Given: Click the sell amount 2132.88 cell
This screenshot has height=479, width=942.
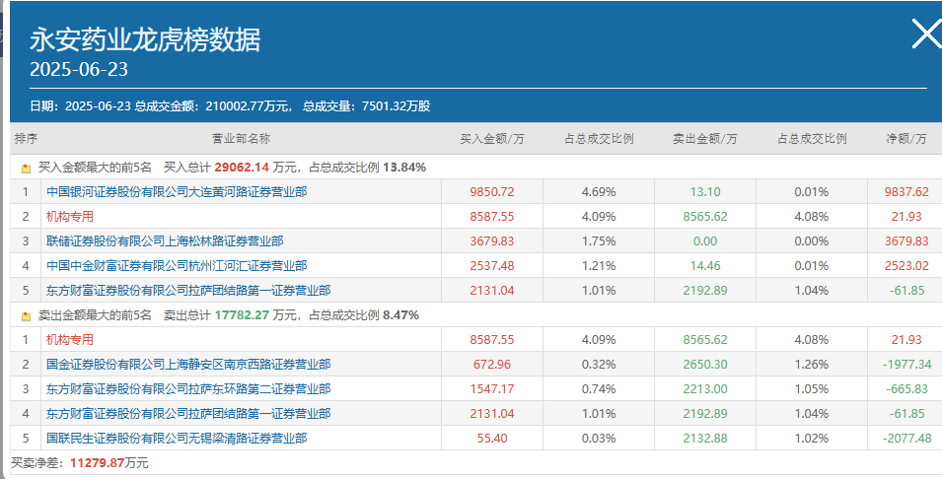Looking at the screenshot, I should pyautogui.click(x=704, y=439).
